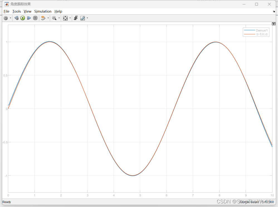Viewport: 278px width, 207px height.
Task: Click the Scale Axes Limits icon
Action: point(65,18)
